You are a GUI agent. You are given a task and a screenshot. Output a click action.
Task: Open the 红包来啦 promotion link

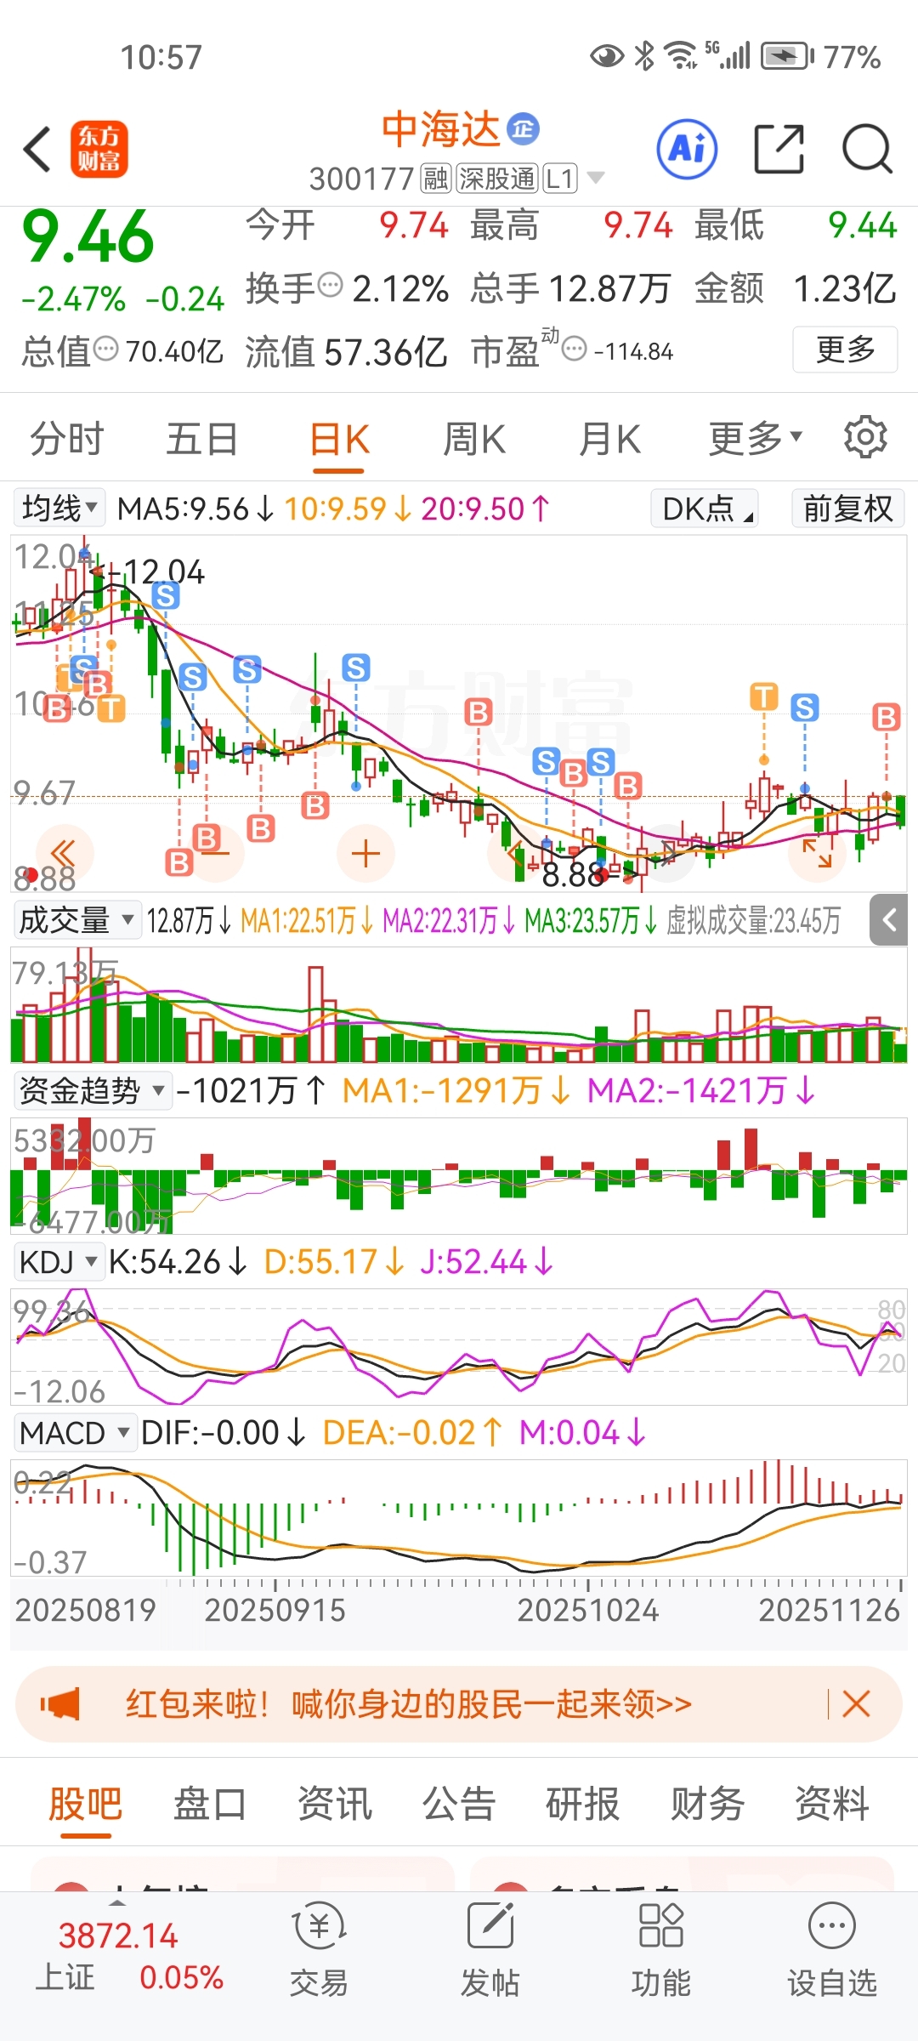[409, 1704]
